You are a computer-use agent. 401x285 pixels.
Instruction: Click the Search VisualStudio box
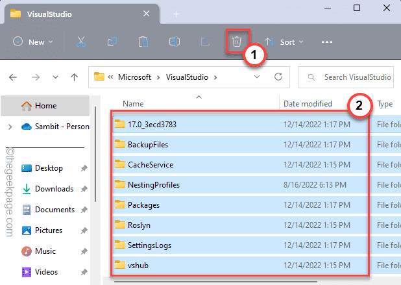click(346, 77)
